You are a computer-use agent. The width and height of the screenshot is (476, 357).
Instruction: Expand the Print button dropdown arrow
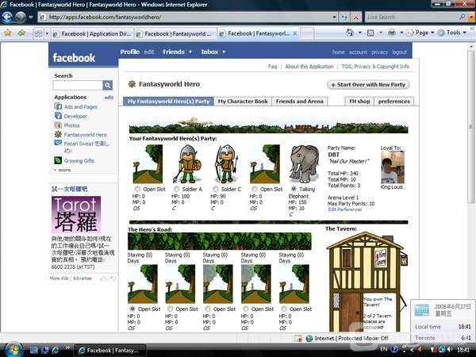pyautogui.click(x=401, y=33)
